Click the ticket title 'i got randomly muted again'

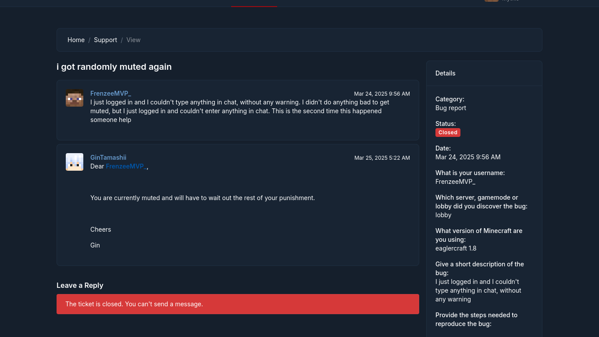tap(114, 67)
